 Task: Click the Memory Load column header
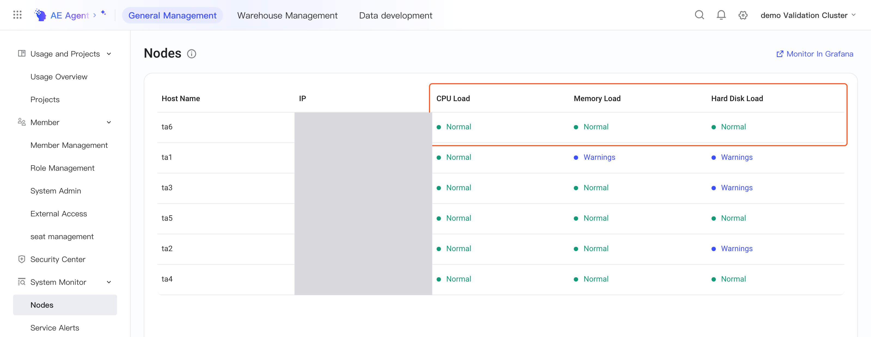click(x=597, y=98)
